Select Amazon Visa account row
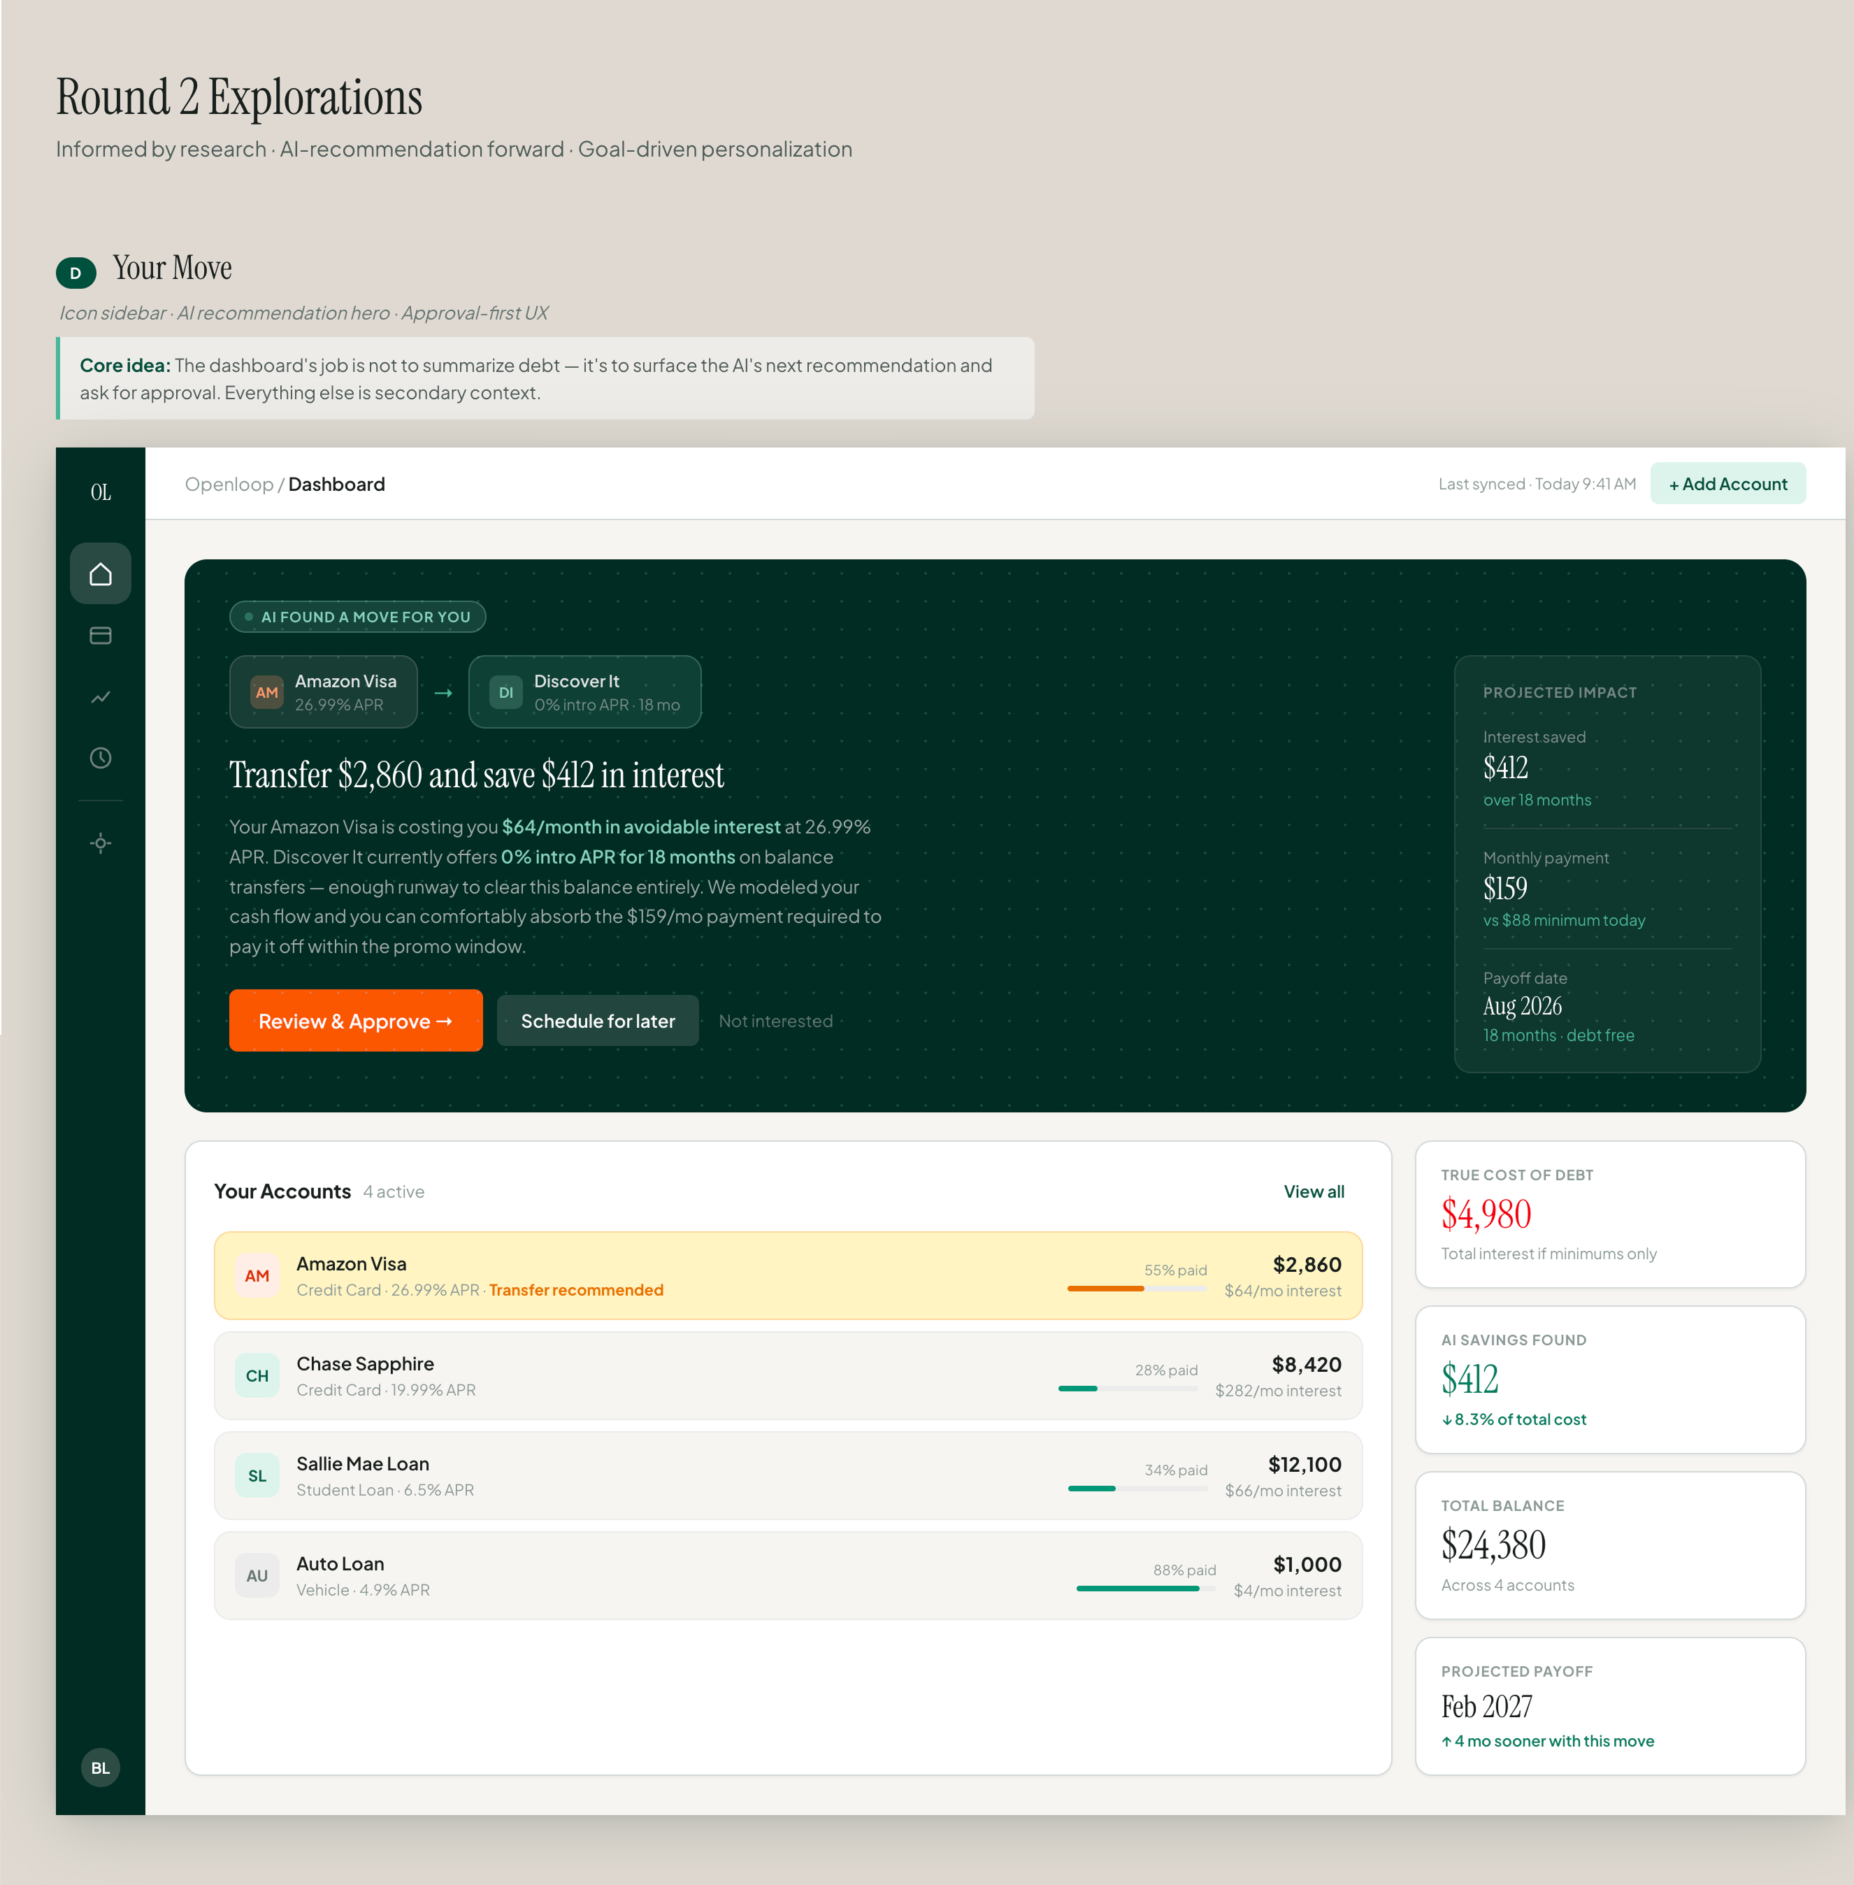 pyautogui.click(x=788, y=1277)
